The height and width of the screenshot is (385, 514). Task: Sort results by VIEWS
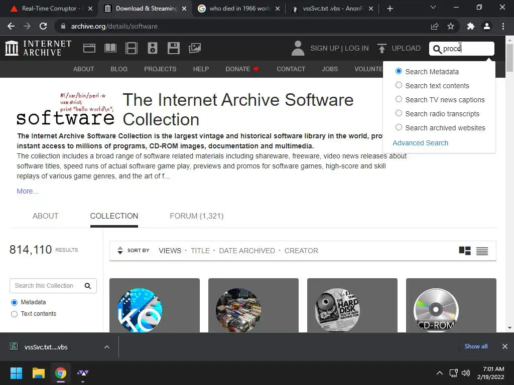pos(170,251)
